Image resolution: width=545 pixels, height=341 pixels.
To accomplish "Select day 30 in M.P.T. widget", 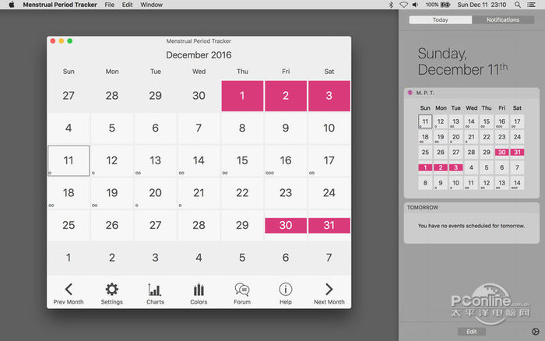I will point(502,153).
